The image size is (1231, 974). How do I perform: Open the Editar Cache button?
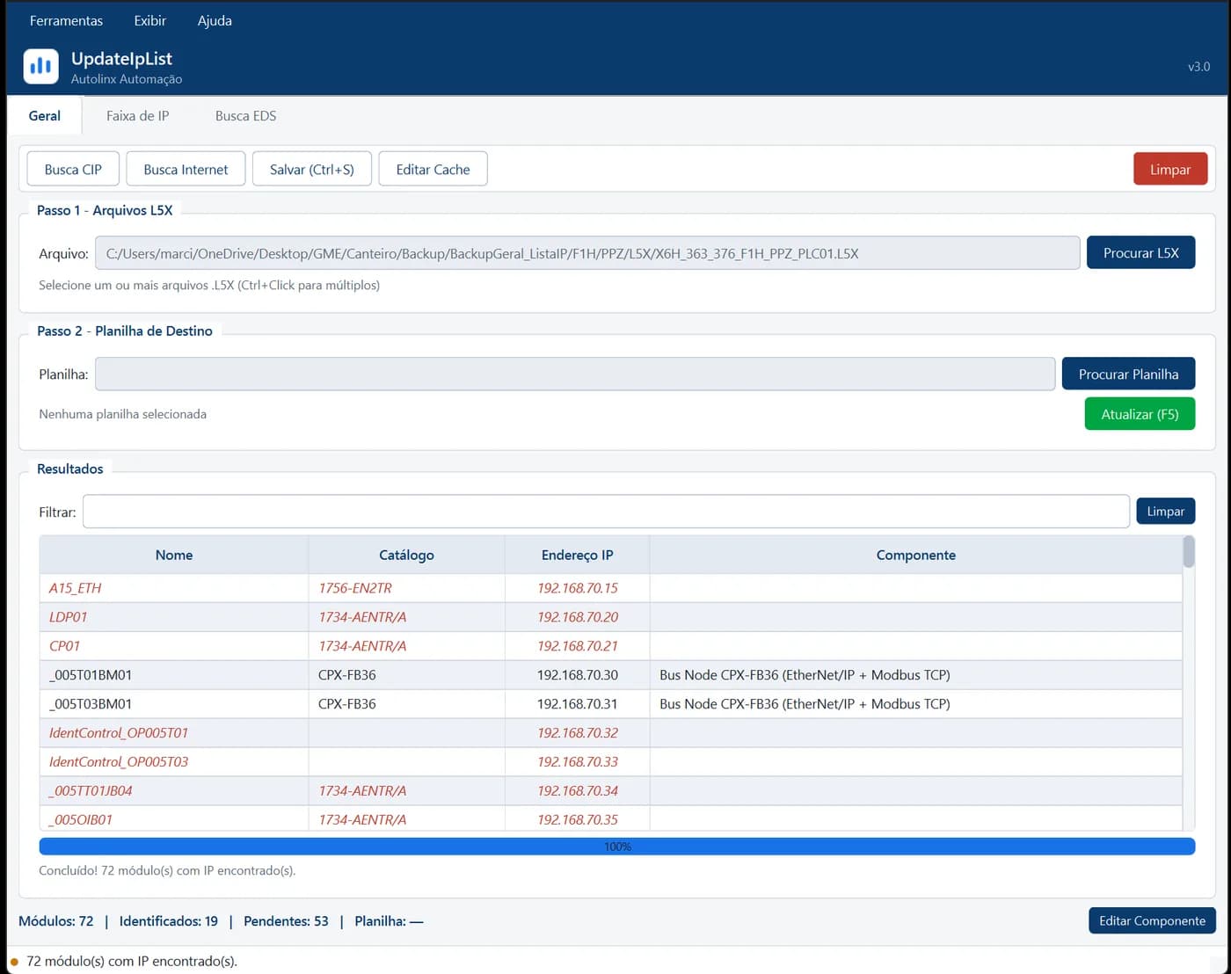(433, 169)
